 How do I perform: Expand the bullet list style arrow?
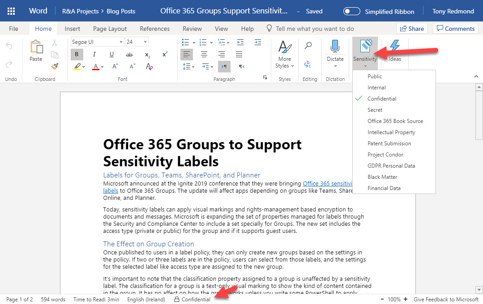194,42
